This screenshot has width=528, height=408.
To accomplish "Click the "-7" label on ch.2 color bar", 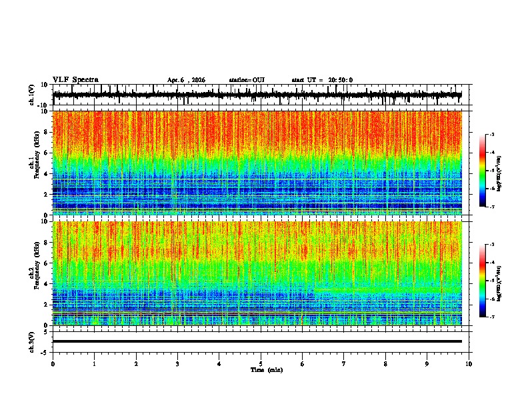I will (x=492, y=317).
